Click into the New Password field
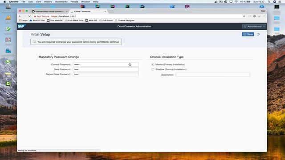 (x=106, y=69)
